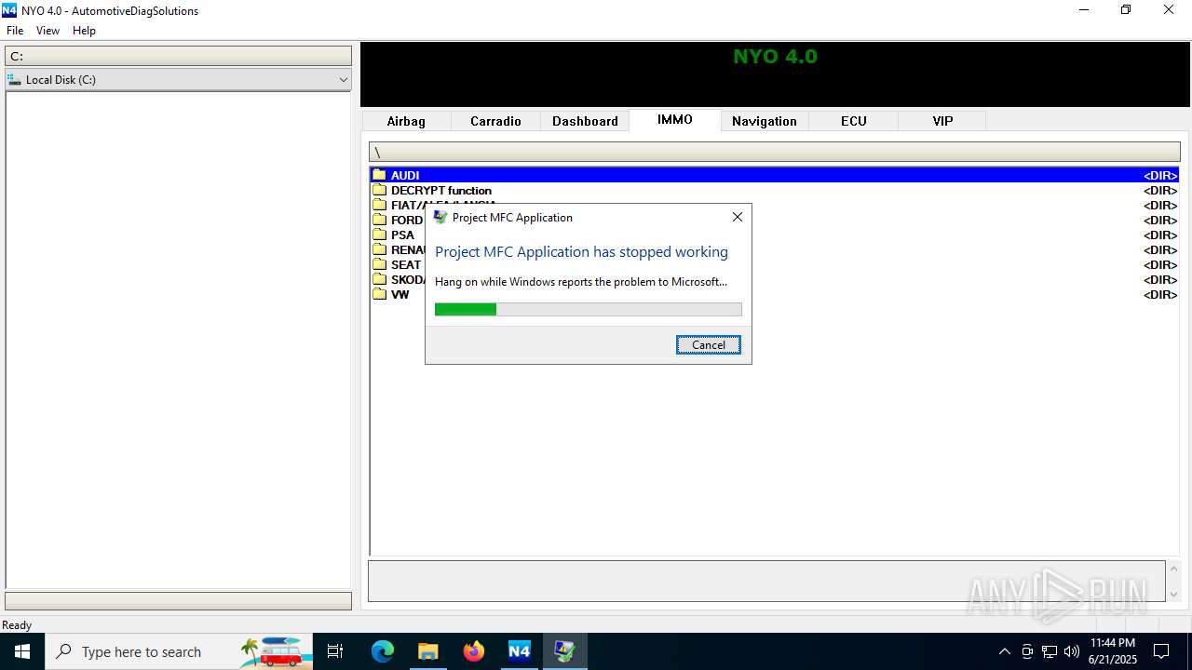The height and width of the screenshot is (670, 1192).
Task: Click the C: path box above drive list
Action: click(x=179, y=56)
